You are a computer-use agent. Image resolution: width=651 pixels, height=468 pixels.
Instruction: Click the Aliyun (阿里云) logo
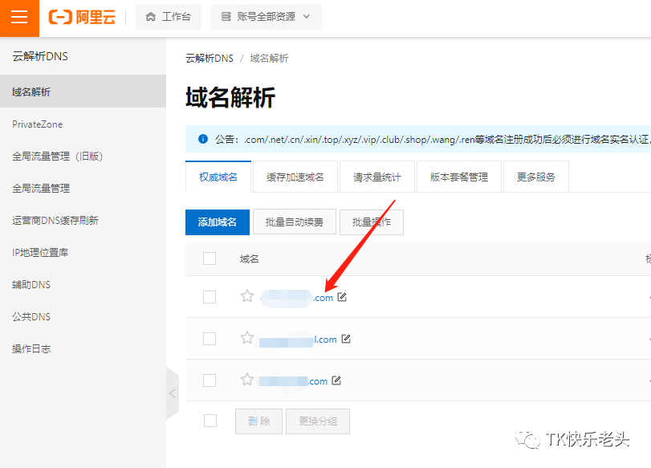click(x=81, y=18)
